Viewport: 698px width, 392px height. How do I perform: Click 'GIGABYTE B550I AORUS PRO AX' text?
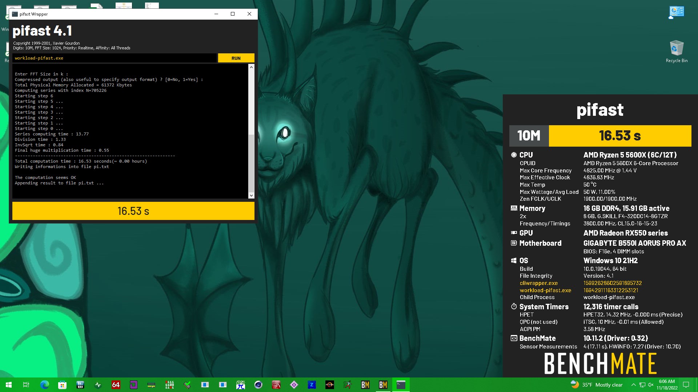pyautogui.click(x=635, y=243)
